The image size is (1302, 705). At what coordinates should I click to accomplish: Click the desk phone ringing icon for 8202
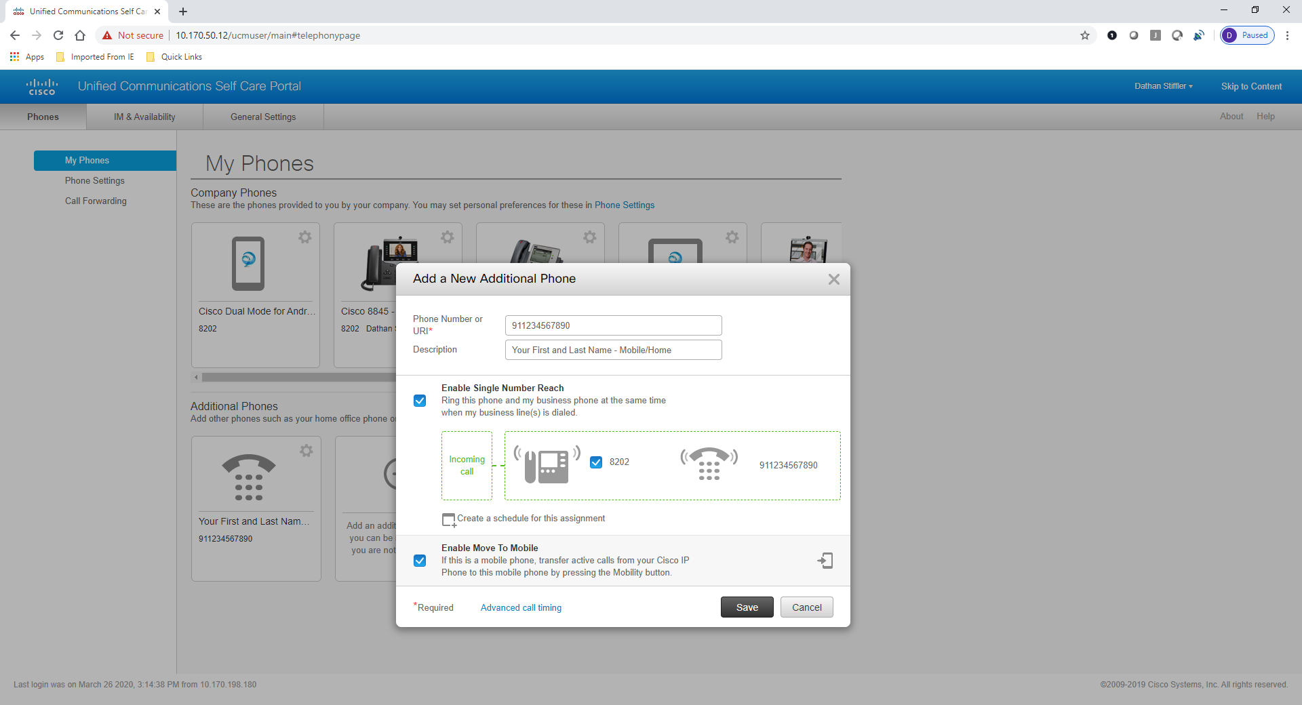547,464
